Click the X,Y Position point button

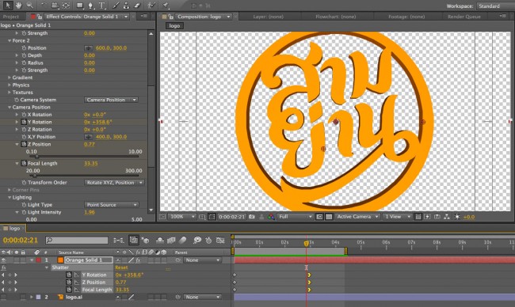click(x=89, y=137)
